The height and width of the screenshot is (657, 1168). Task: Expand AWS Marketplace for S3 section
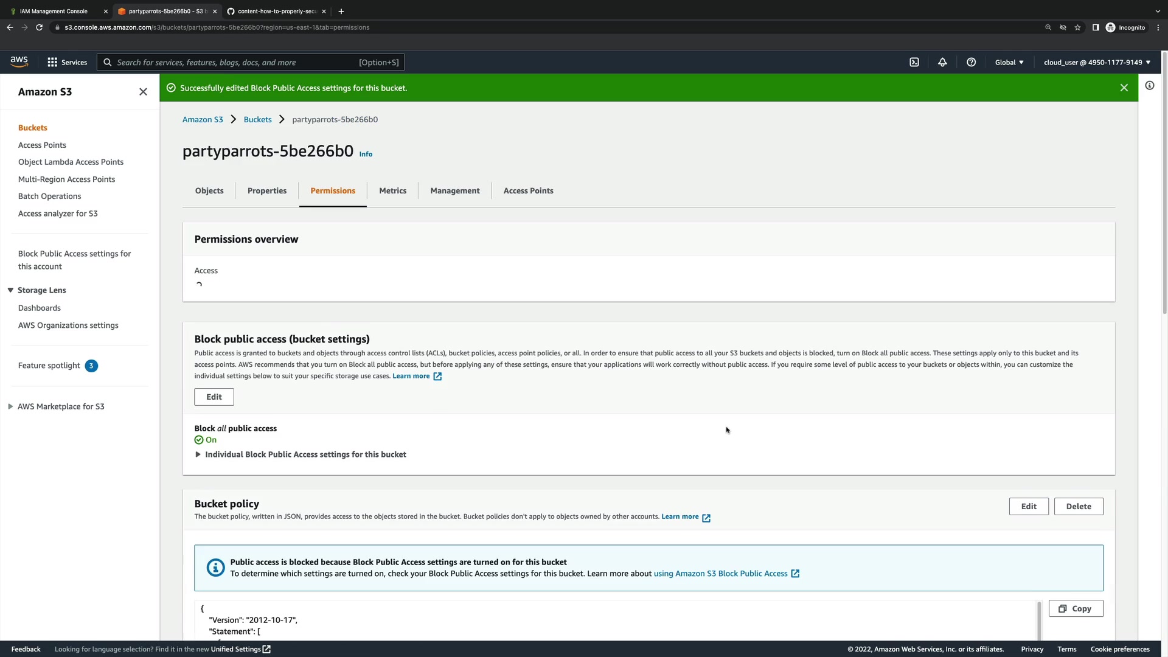click(x=10, y=406)
